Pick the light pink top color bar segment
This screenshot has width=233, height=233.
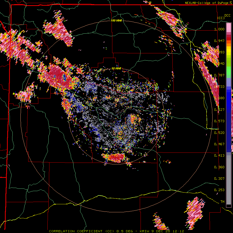pyautogui.click(x=229, y=27)
